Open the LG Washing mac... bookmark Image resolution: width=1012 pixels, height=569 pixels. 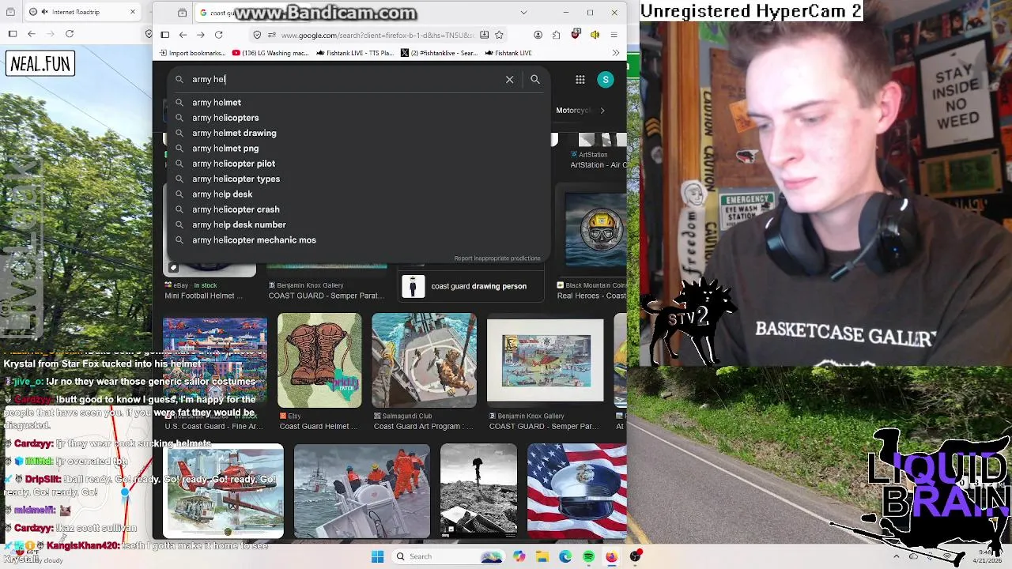click(270, 53)
